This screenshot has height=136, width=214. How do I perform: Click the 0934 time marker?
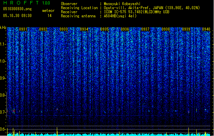point(84,29)
